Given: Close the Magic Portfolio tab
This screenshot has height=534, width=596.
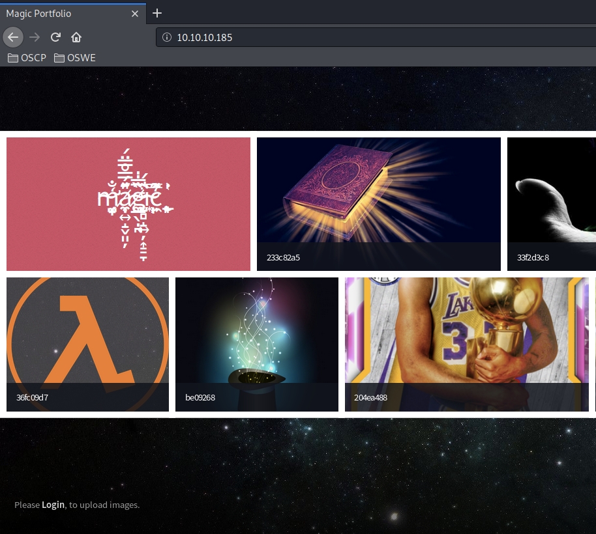Looking at the screenshot, I should click(135, 13).
